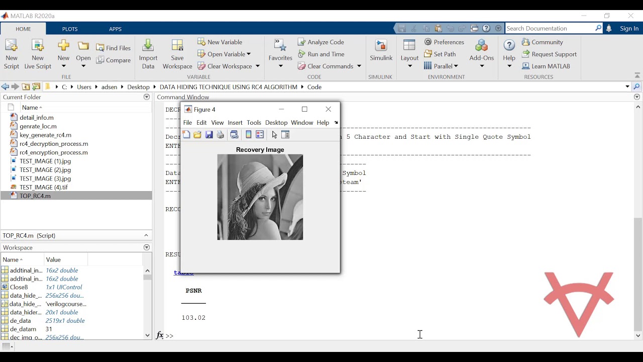Open Current Folder panel actions menu
Viewport: 643px width, 362px height.
(147, 97)
